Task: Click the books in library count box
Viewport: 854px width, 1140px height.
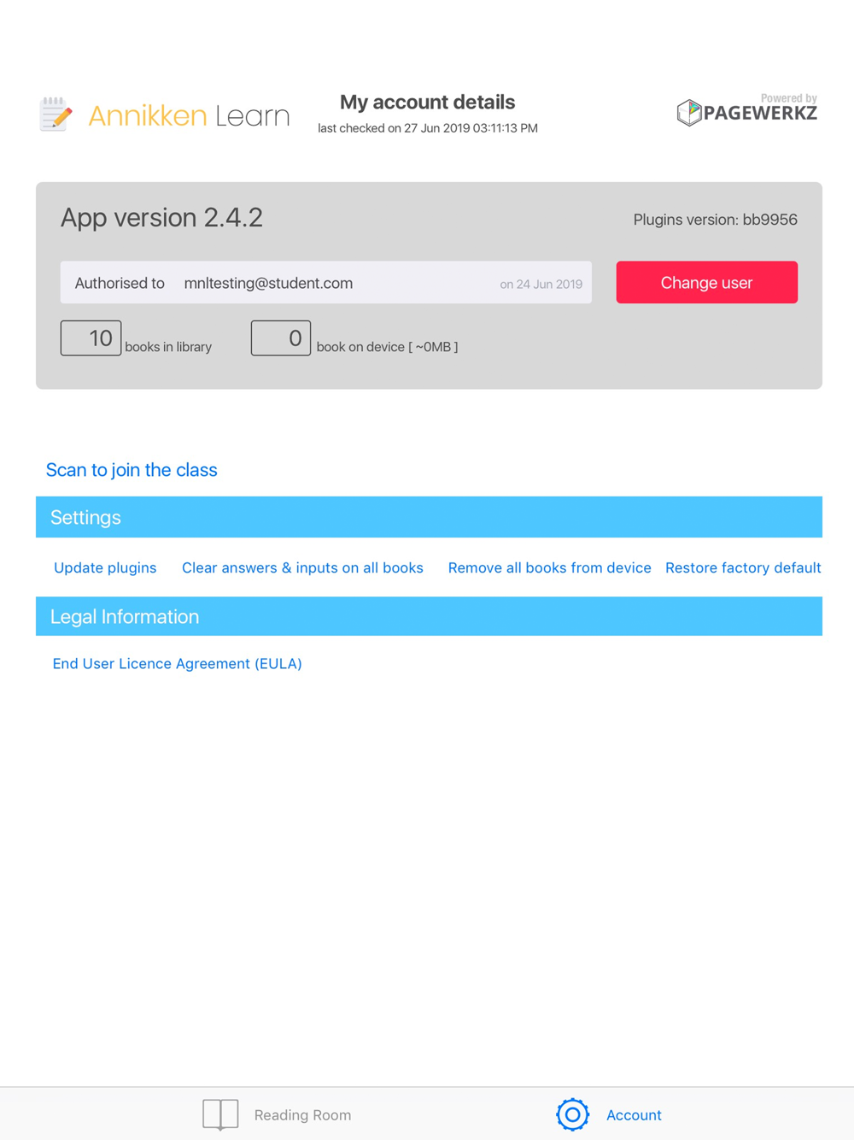Action: pyautogui.click(x=91, y=338)
